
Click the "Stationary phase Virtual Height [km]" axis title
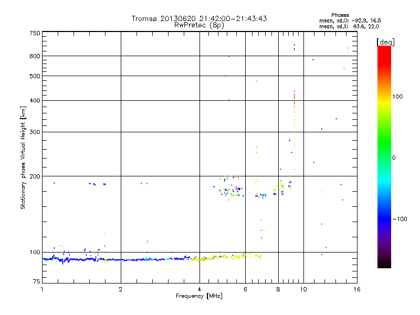point(23,158)
